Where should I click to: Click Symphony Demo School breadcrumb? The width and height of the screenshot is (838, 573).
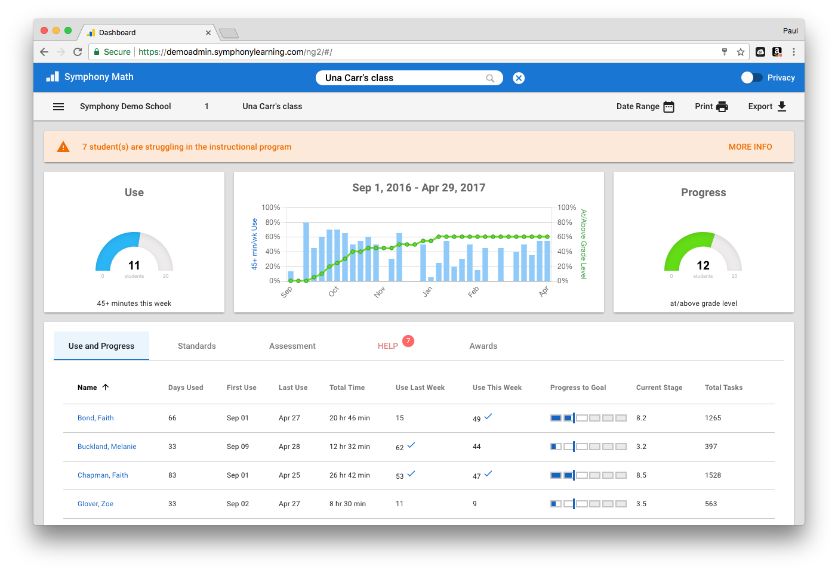pos(125,106)
